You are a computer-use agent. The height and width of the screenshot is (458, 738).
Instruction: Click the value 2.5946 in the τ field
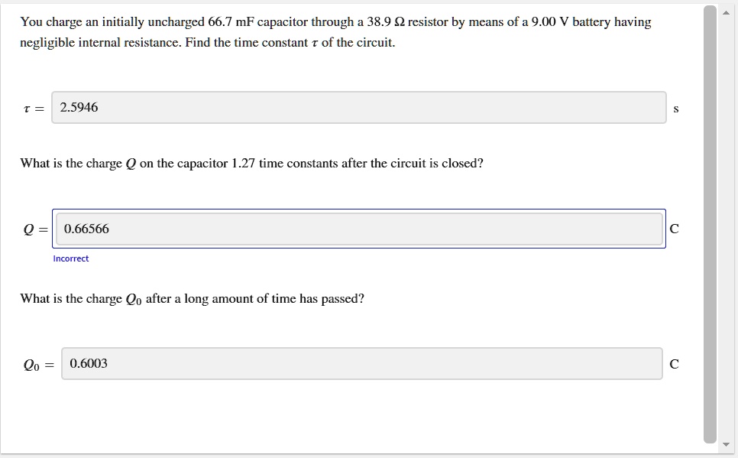point(78,108)
